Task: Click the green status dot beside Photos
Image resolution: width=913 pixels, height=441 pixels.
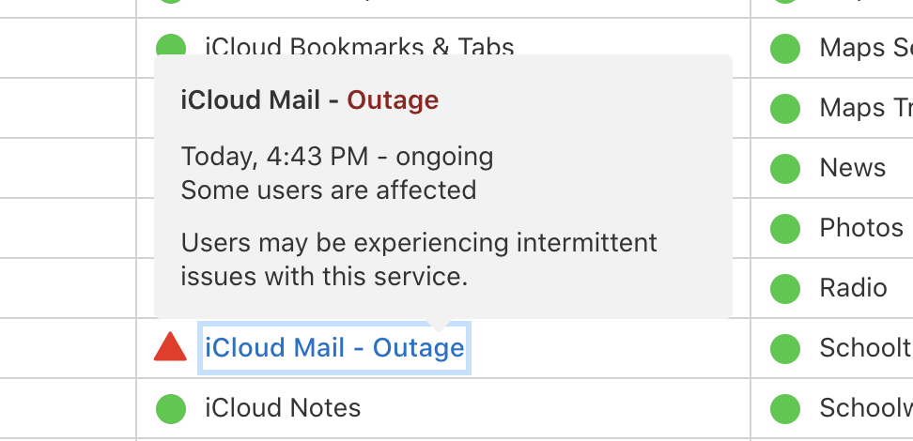Action: coord(784,228)
